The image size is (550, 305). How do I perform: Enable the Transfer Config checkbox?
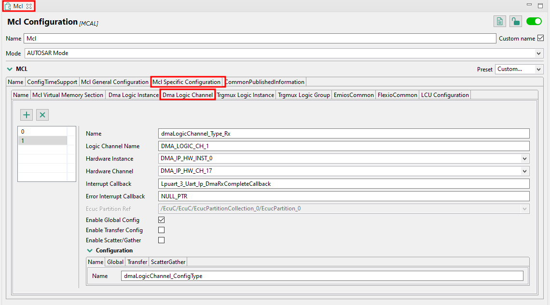click(161, 230)
